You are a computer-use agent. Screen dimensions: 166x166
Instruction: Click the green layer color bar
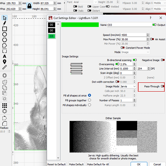coord(80,25)
